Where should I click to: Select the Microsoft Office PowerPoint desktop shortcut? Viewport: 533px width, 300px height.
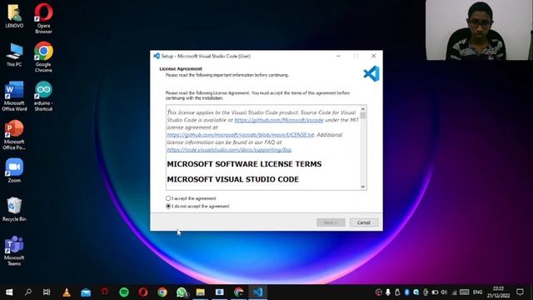tap(14, 135)
